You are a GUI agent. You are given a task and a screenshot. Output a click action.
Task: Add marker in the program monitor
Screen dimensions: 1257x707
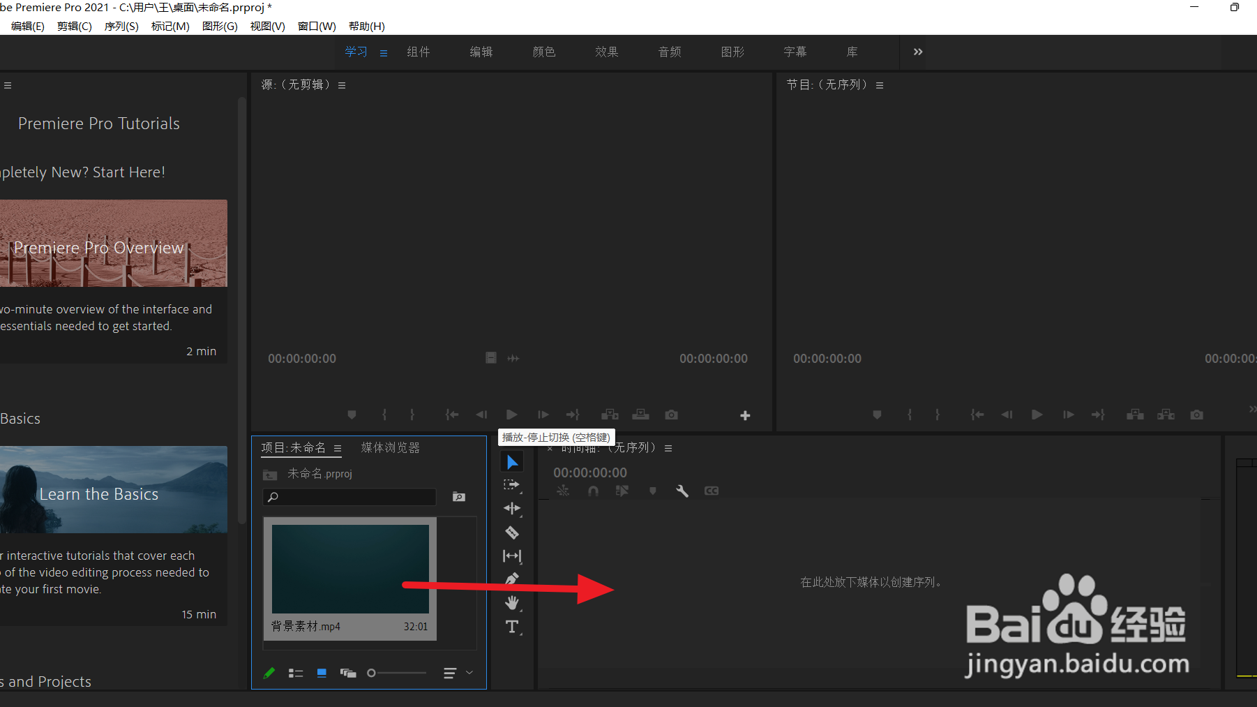click(x=877, y=415)
